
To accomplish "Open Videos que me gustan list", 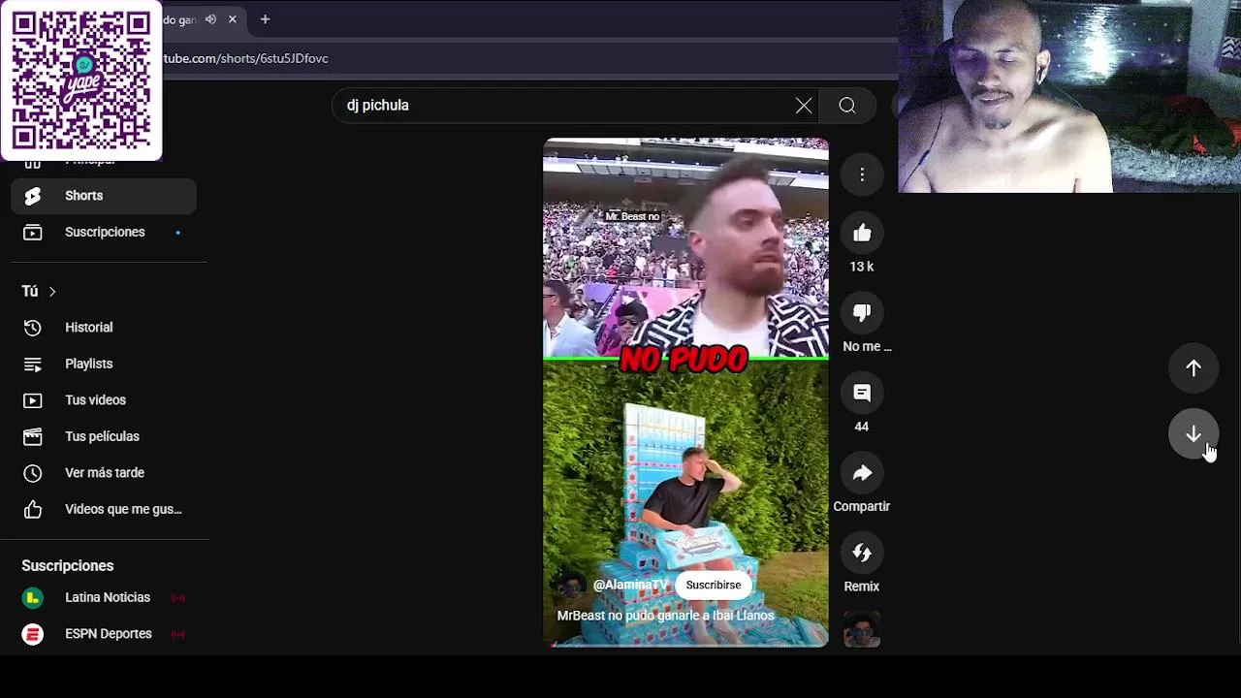I will pos(104,510).
